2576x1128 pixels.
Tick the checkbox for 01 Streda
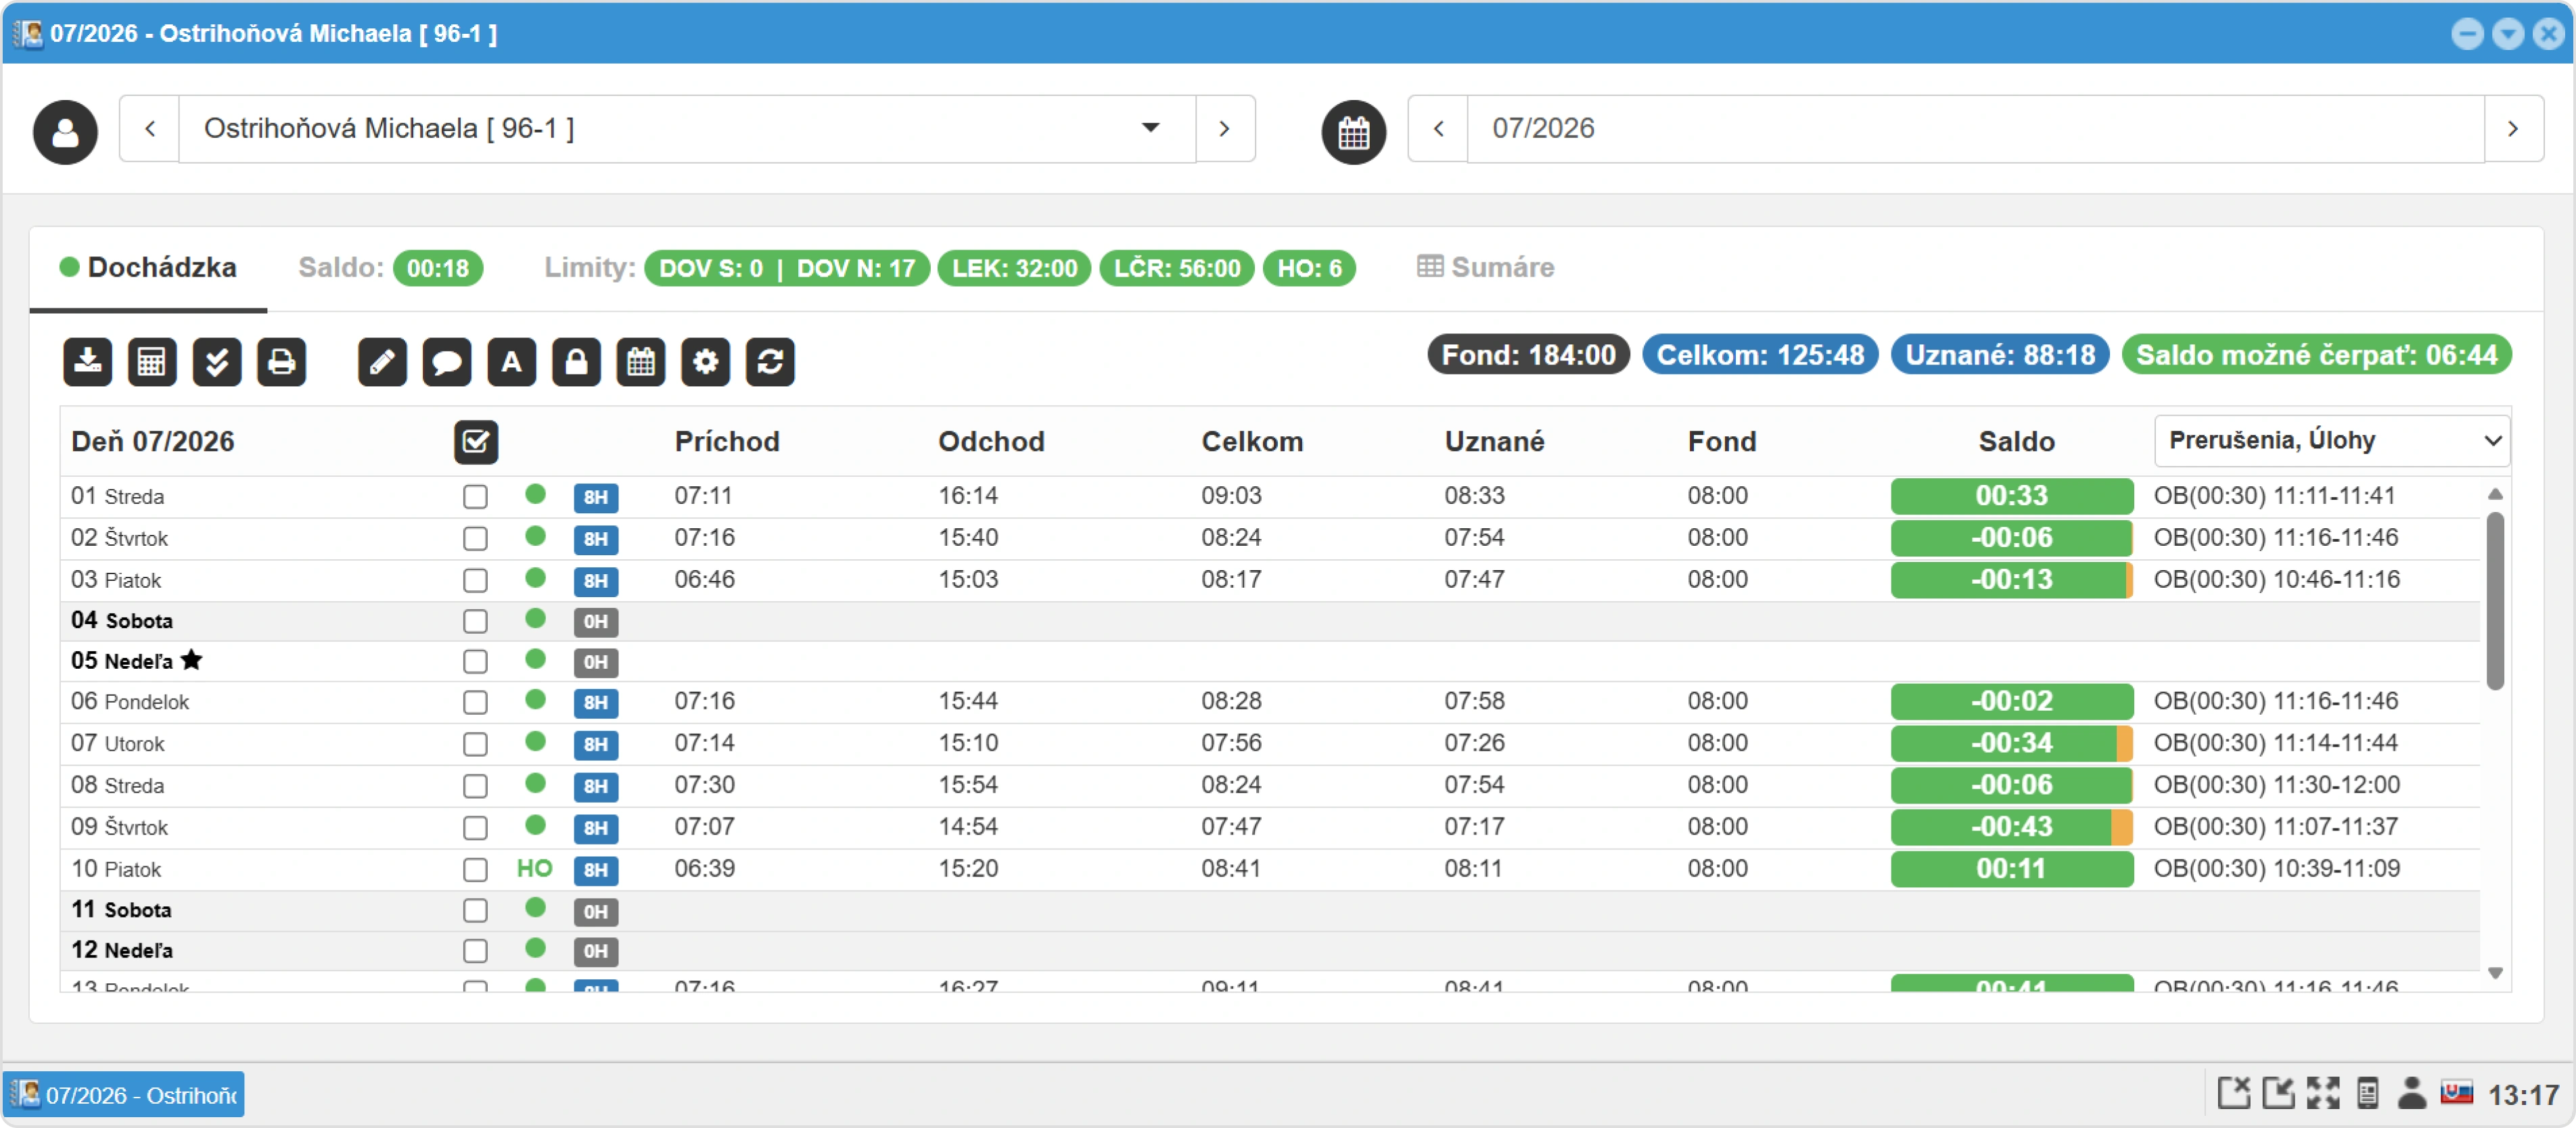[475, 497]
